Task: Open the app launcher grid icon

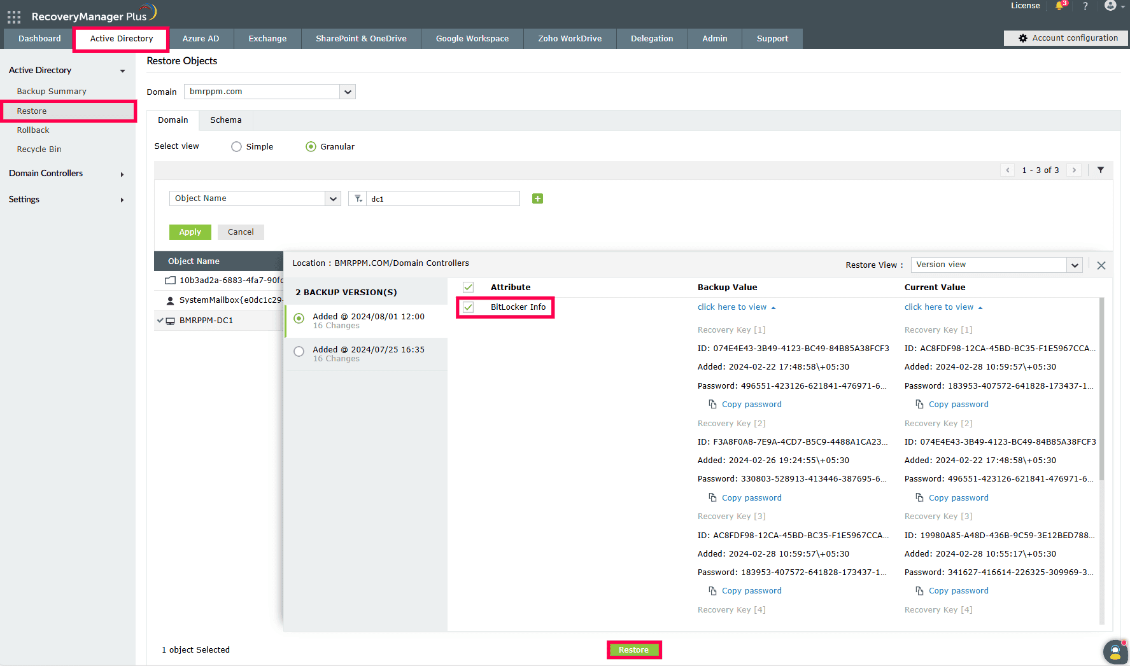Action: point(14,17)
